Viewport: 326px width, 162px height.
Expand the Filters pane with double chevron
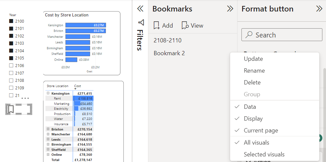coord(140,9)
